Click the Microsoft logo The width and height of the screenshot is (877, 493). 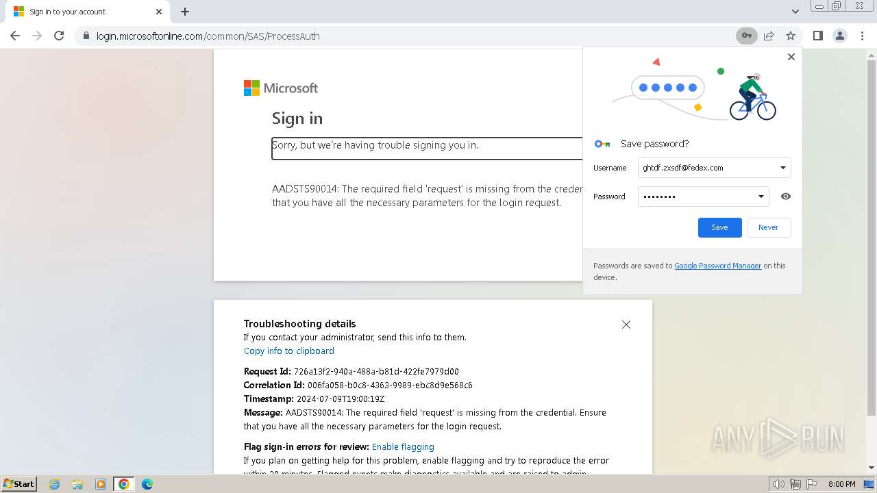(x=281, y=88)
